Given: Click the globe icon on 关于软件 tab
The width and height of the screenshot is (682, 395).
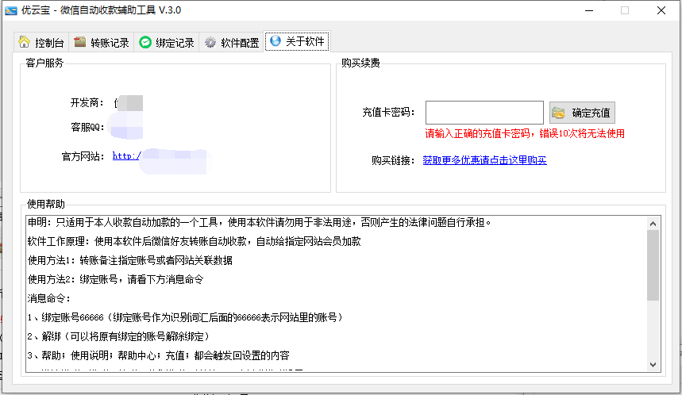Looking at the screenshot, I should (275, 41).
